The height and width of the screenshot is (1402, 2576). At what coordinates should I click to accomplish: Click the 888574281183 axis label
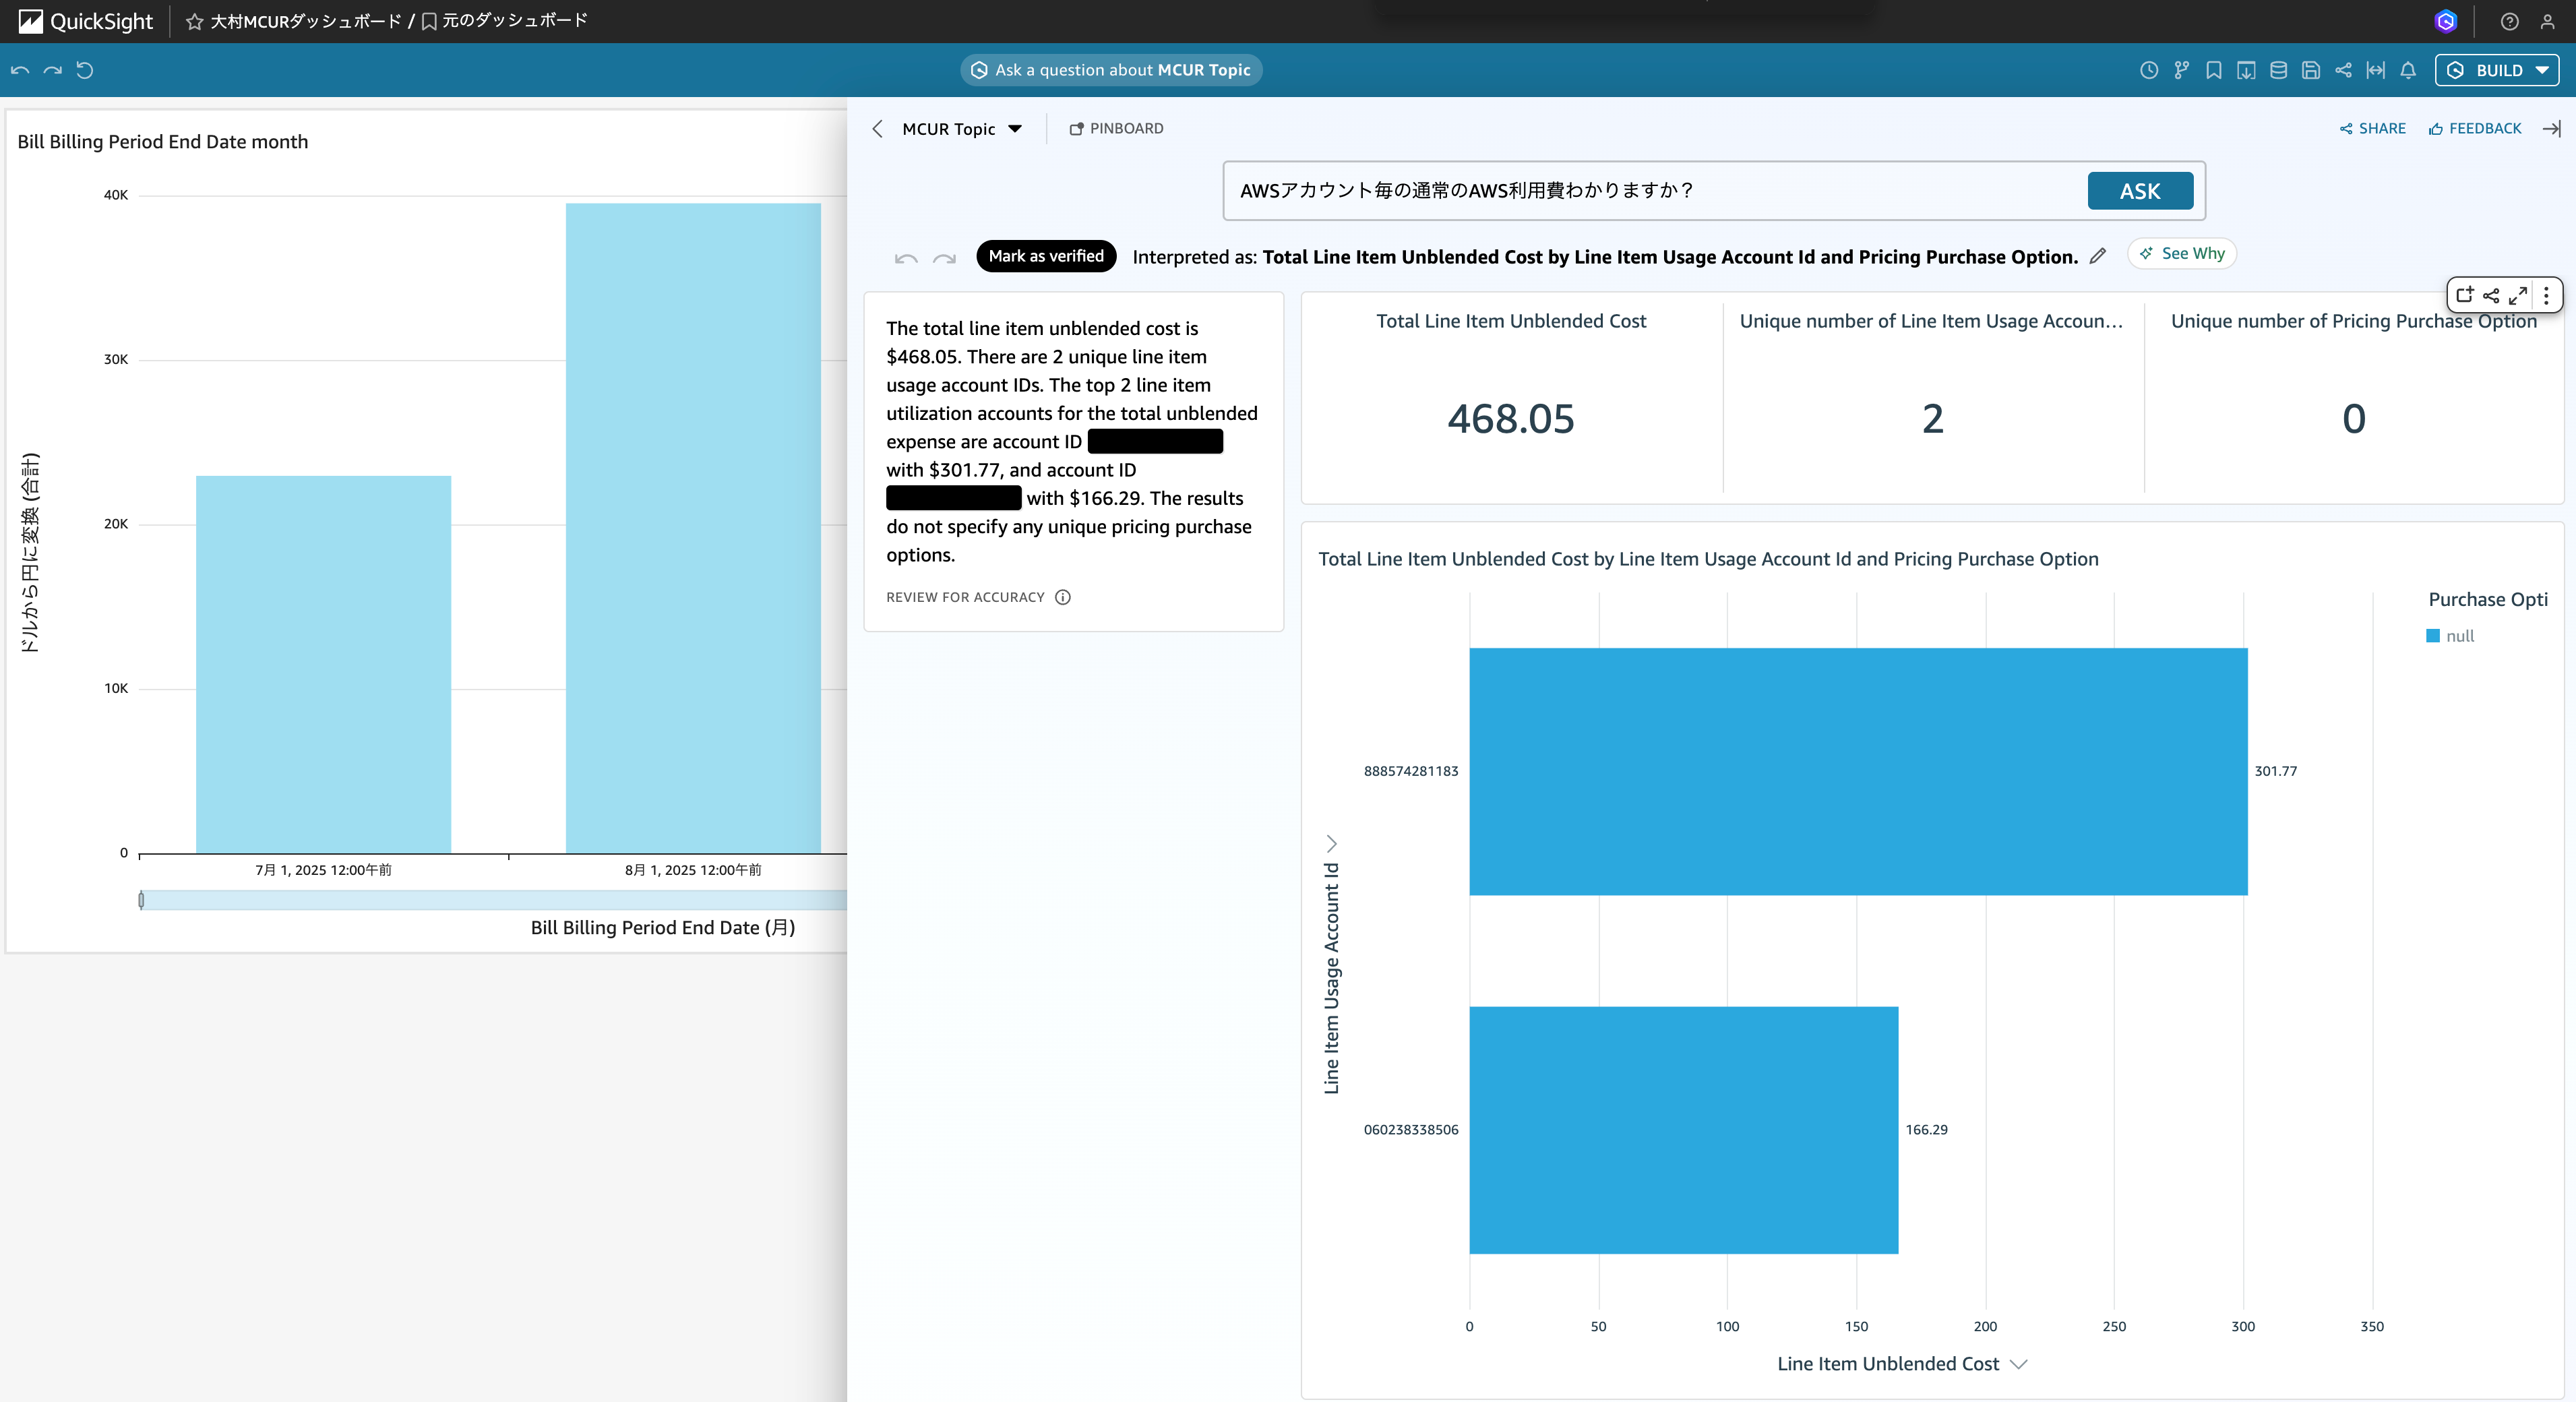tap(1410, 771)
